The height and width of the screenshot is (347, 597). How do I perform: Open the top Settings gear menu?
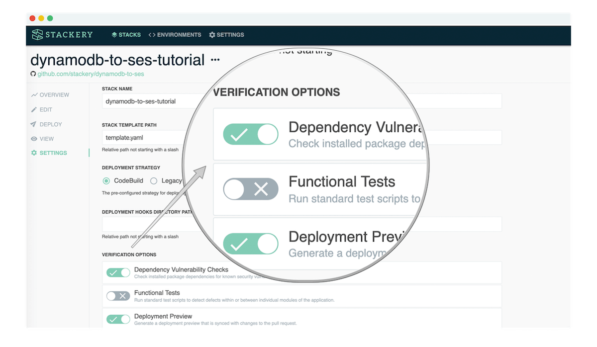tap(226, 35)
